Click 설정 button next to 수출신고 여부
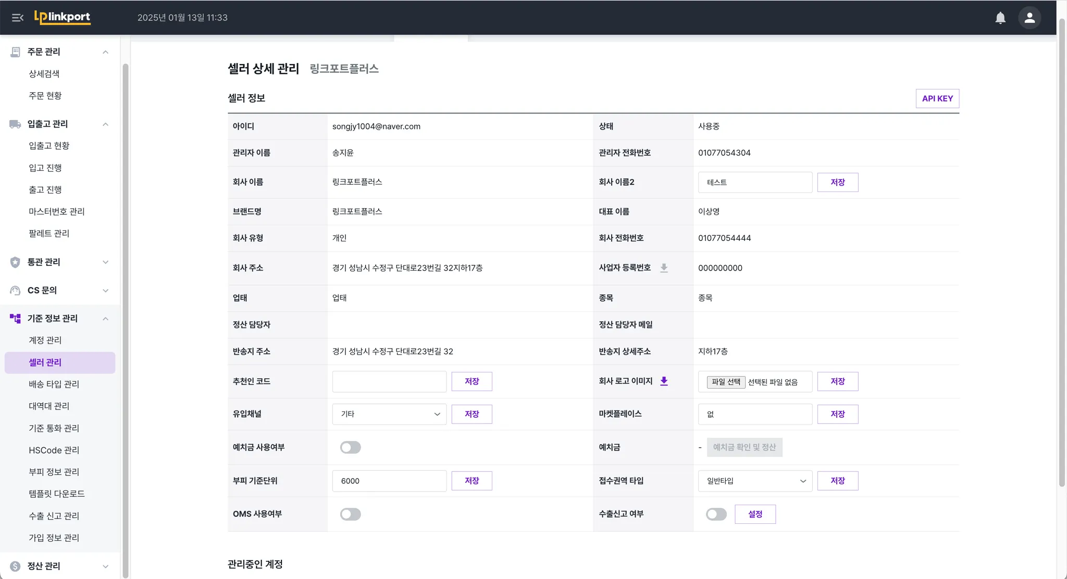1067x579 pixels. point(755,514)
